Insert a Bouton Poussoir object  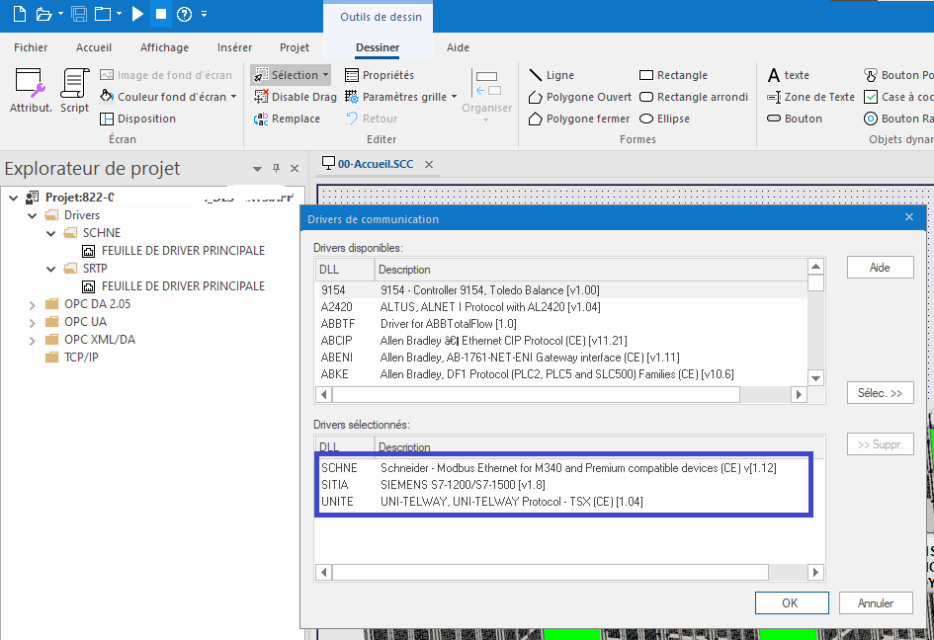point(898,75)
